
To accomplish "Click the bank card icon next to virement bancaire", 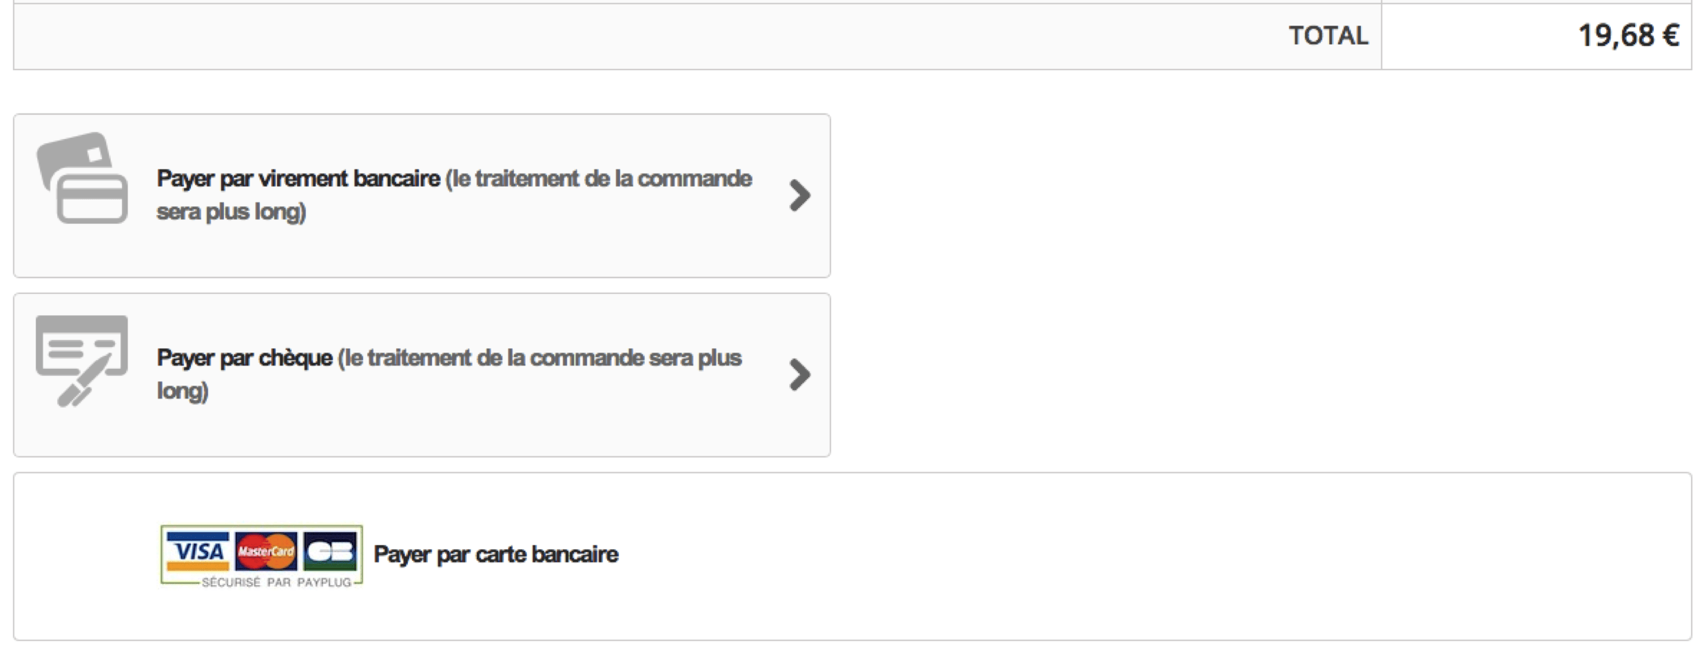I will (x=81, y=178).
